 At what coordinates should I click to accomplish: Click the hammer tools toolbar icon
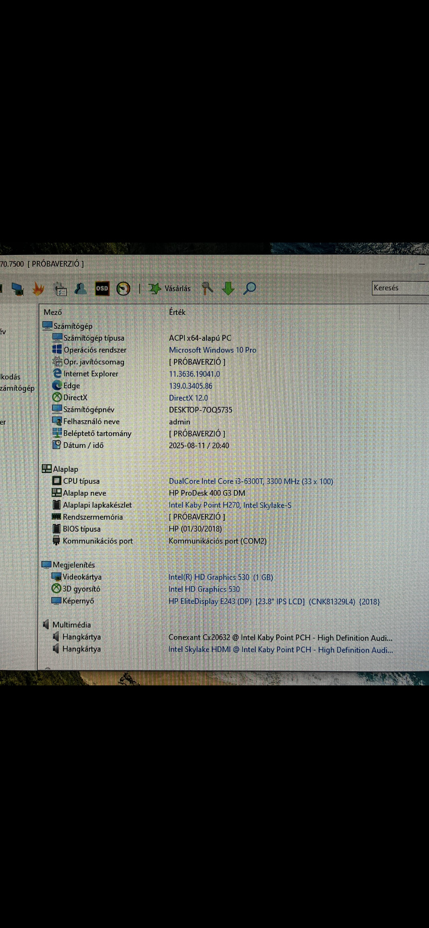[x=207, y=288]
